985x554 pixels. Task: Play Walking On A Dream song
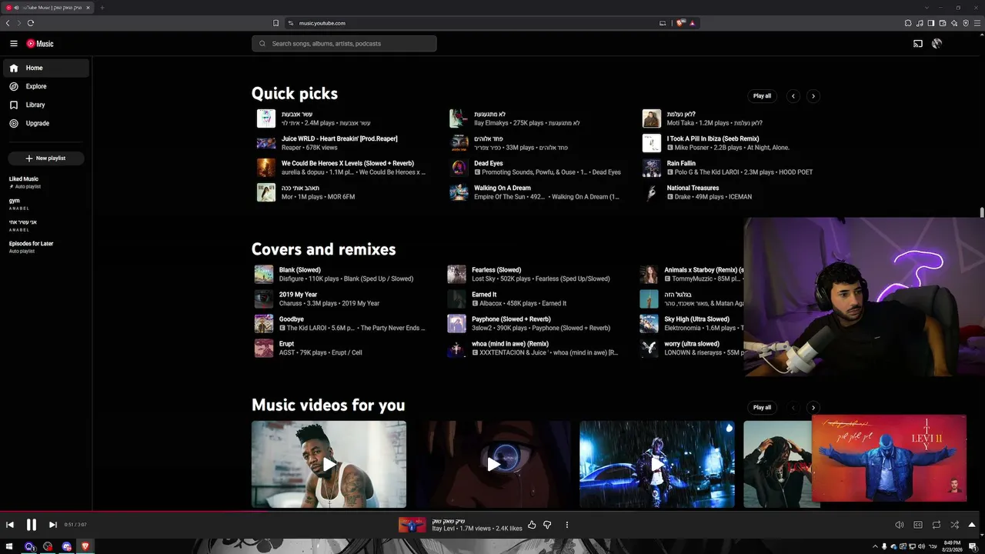tap(503, 189)
